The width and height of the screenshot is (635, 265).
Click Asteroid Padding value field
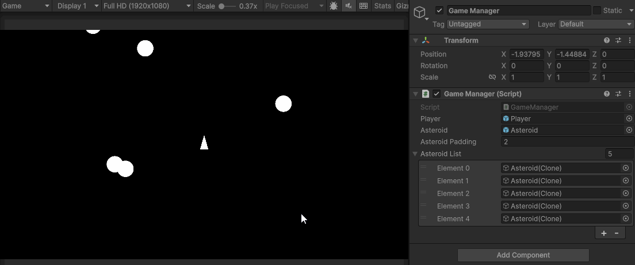click(568, 142)
